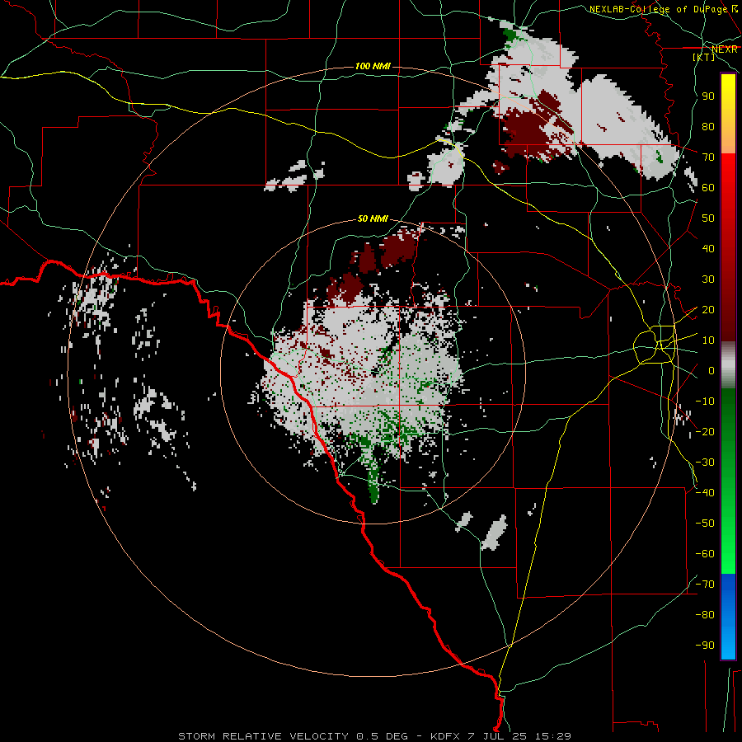Viewport: 742px width, 742px height.
Task: Click the light blue bottom segment of color bar
Action: (x=728, y=641)
